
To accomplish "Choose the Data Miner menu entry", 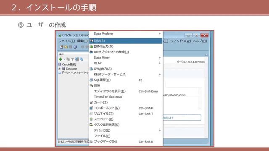I will 126,57.
